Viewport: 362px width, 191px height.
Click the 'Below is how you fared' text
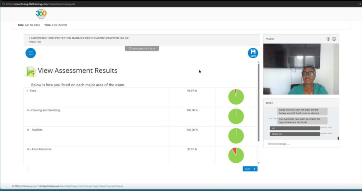[78, 85]
